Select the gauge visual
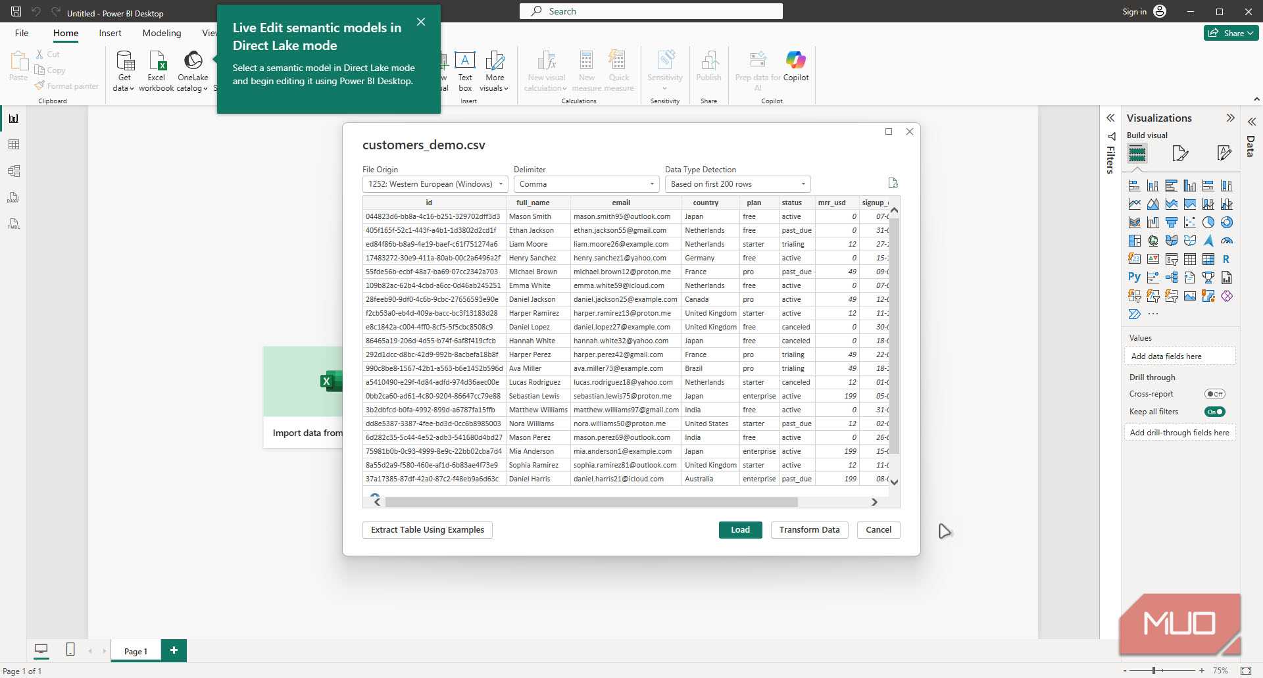1263x678 pixels. (1226, 241)
